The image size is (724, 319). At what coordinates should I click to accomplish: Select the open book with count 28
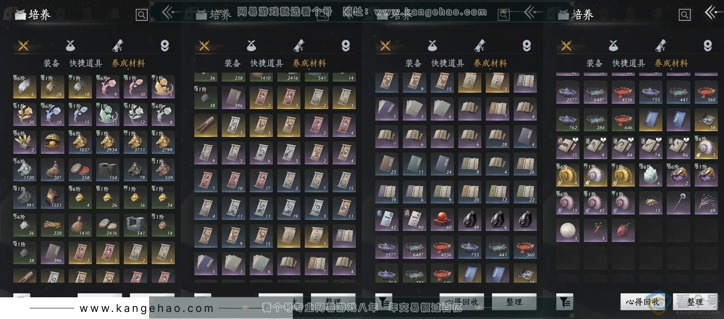pyautogui.click(x=498, y=137)
